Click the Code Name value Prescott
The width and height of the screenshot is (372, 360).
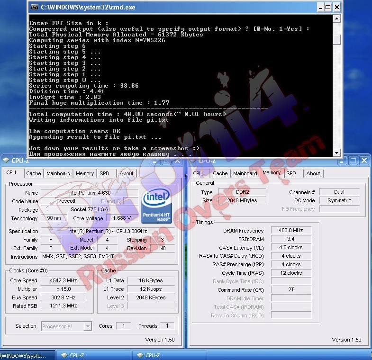pyautogui.click(x=66, y=201)
